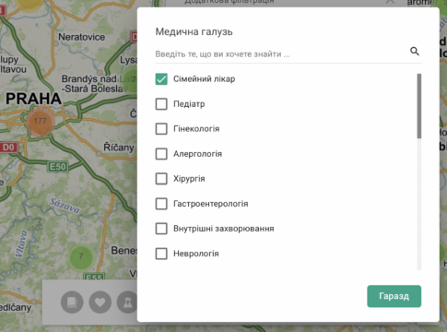Click the search magnifier icon
Image resolution: width=447 pixels, height=332 pixels.
[x=415, y=51]
